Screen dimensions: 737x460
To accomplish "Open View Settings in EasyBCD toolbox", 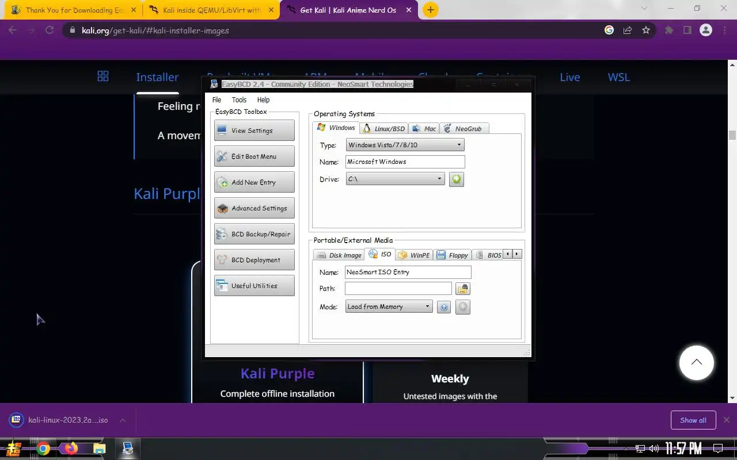I will coord(254,131).
